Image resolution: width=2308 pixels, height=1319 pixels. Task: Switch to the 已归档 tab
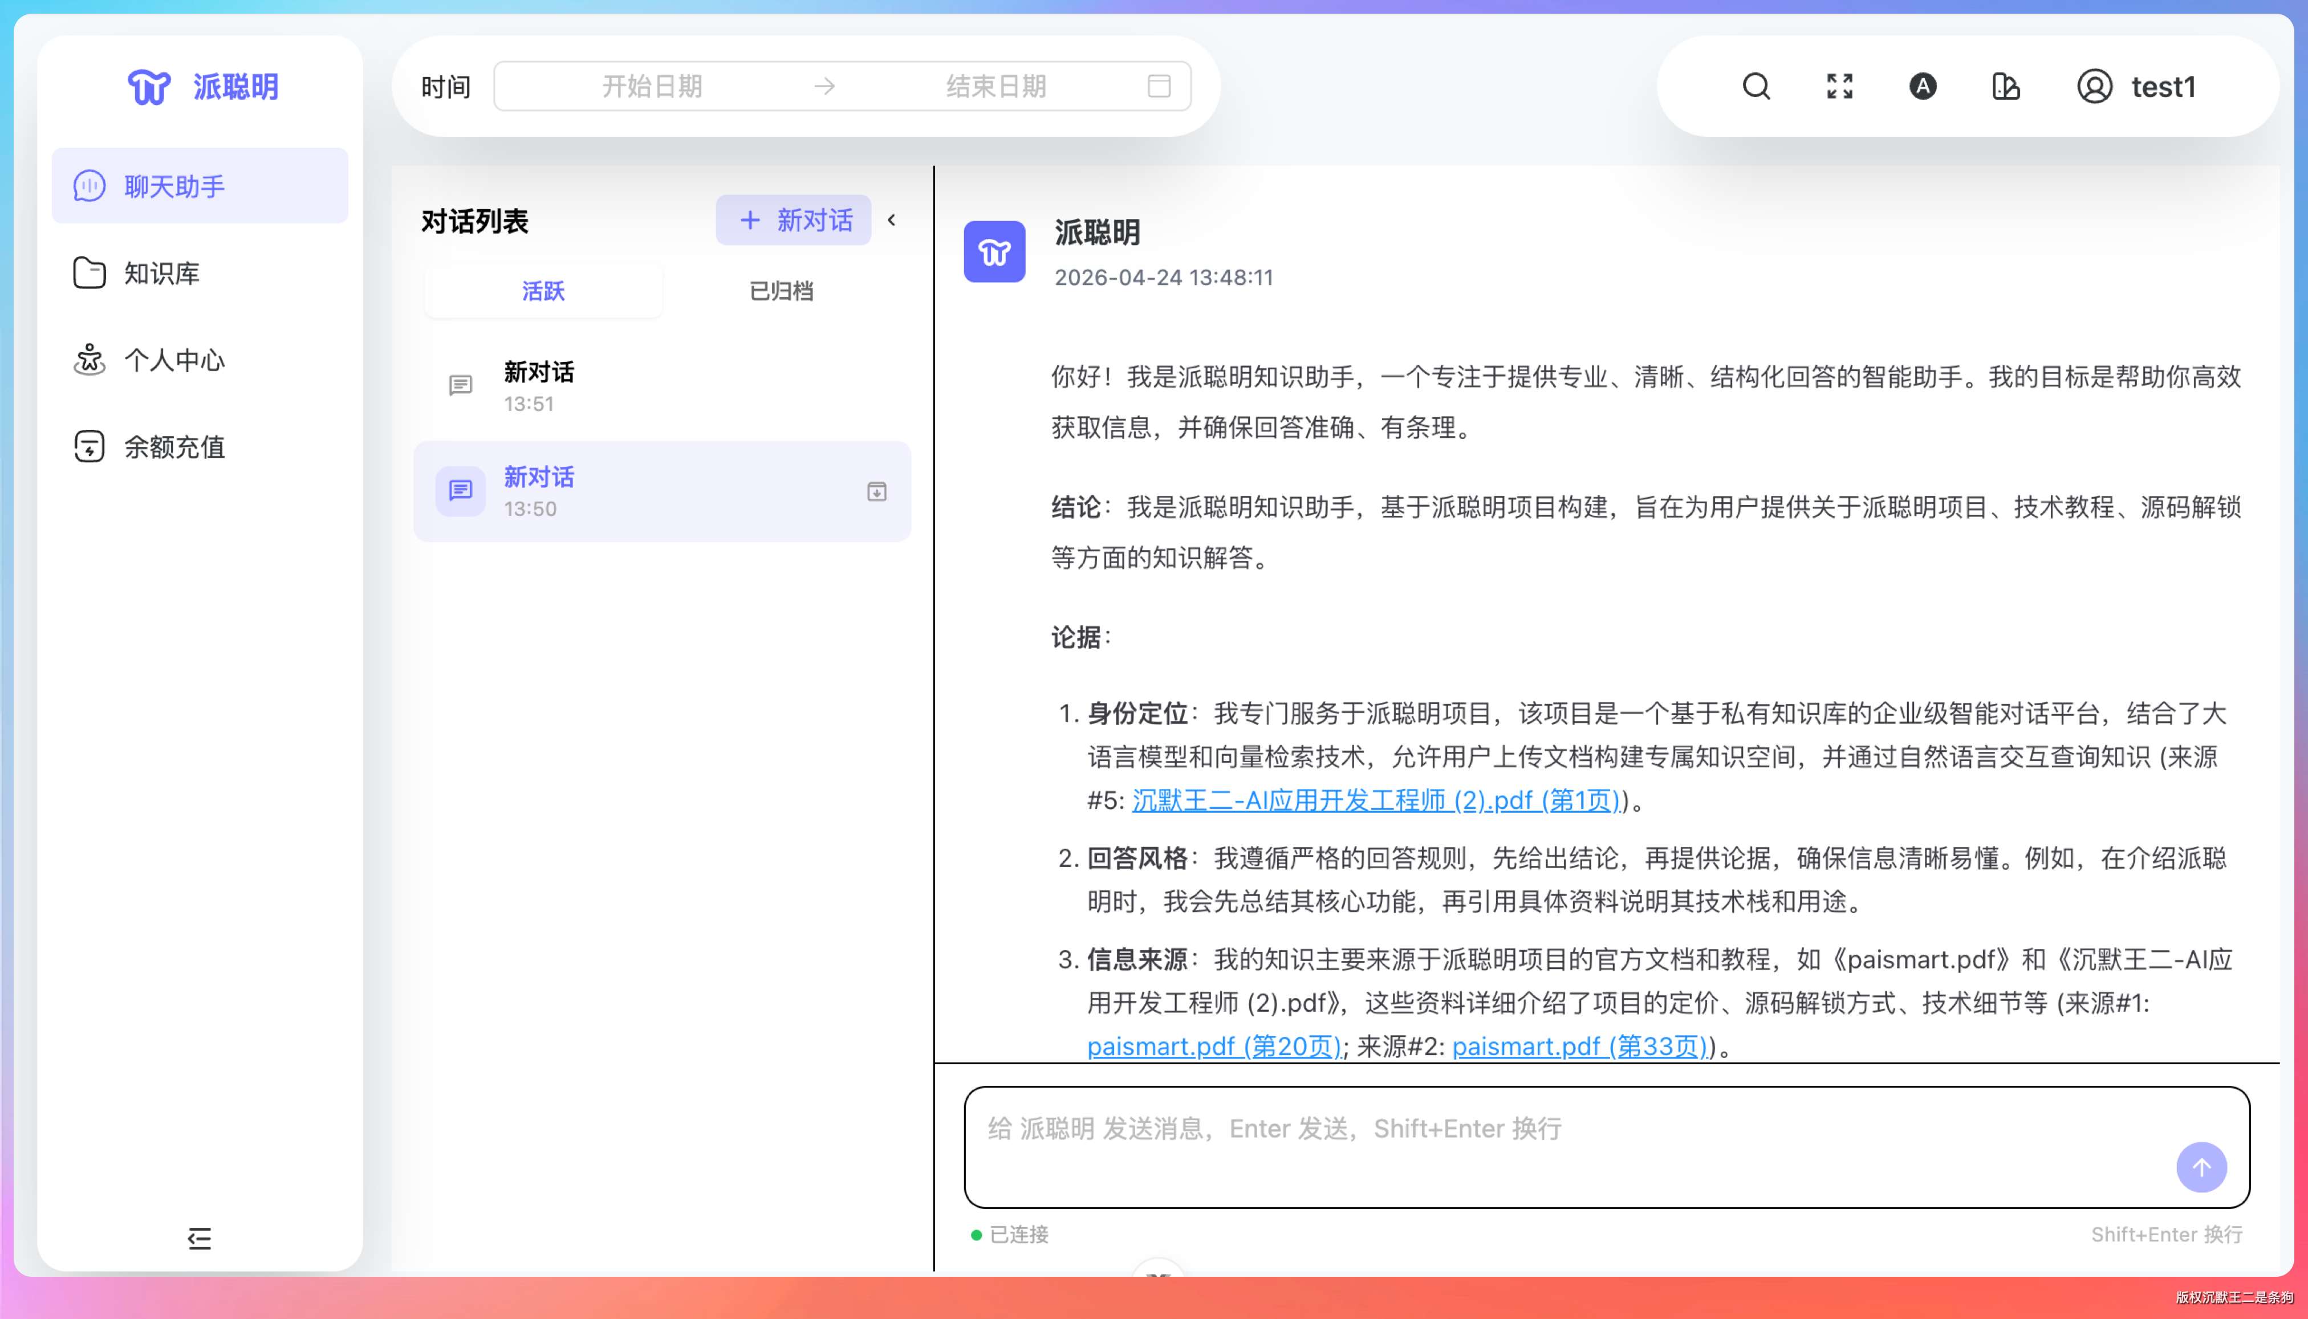(x=780, y=291)
